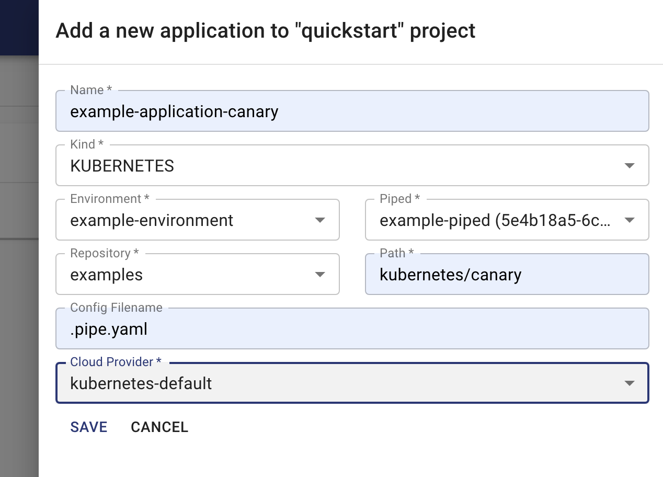663x477 pixels.
Task: Open the example-environment selector
Action: click(188, 220)
